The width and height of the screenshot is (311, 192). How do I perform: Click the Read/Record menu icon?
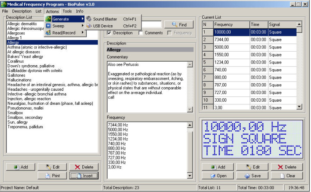pos(48,33)
